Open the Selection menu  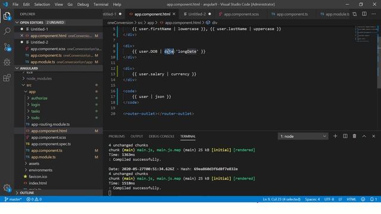pyautogui.click(x=42, y=4)
